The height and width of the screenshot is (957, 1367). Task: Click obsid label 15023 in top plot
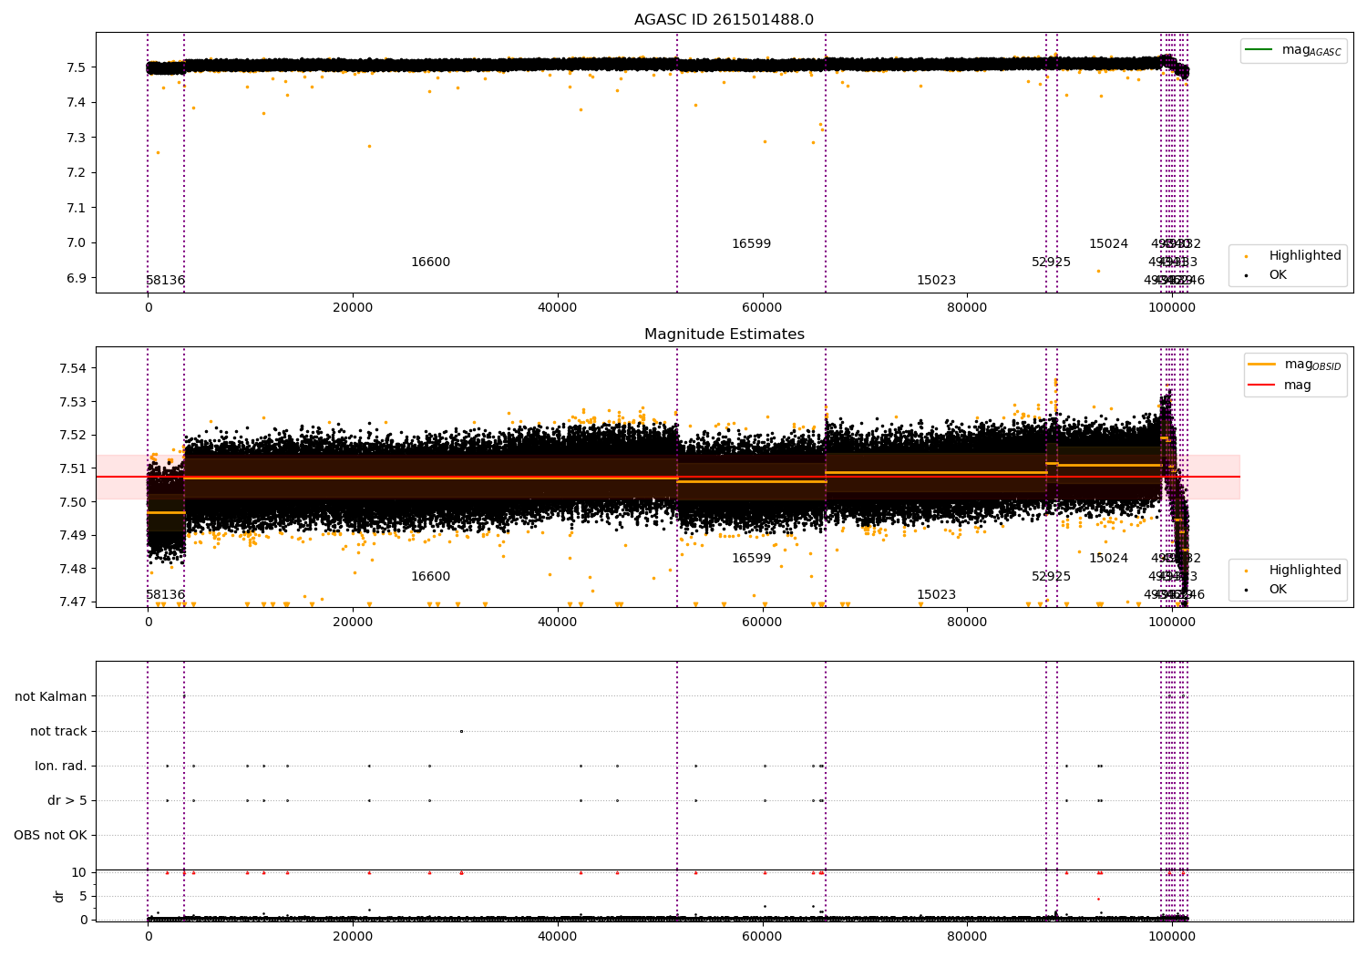pyautogui.click(x=936, y=281)
